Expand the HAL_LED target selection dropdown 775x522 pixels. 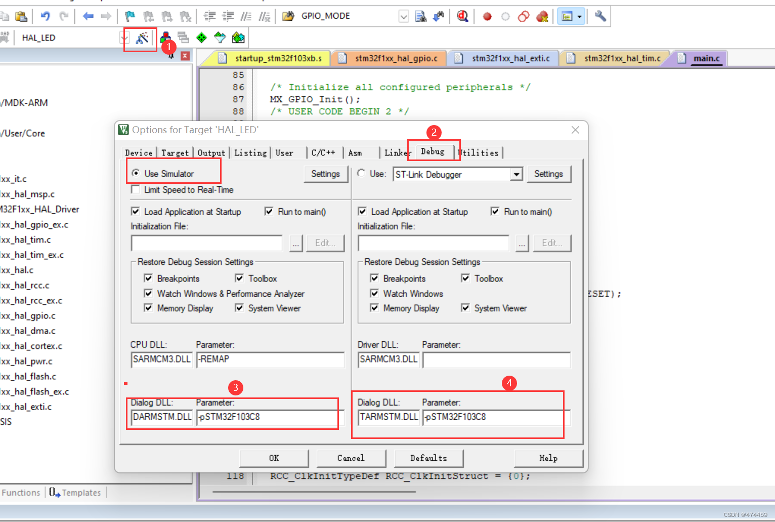124,38
